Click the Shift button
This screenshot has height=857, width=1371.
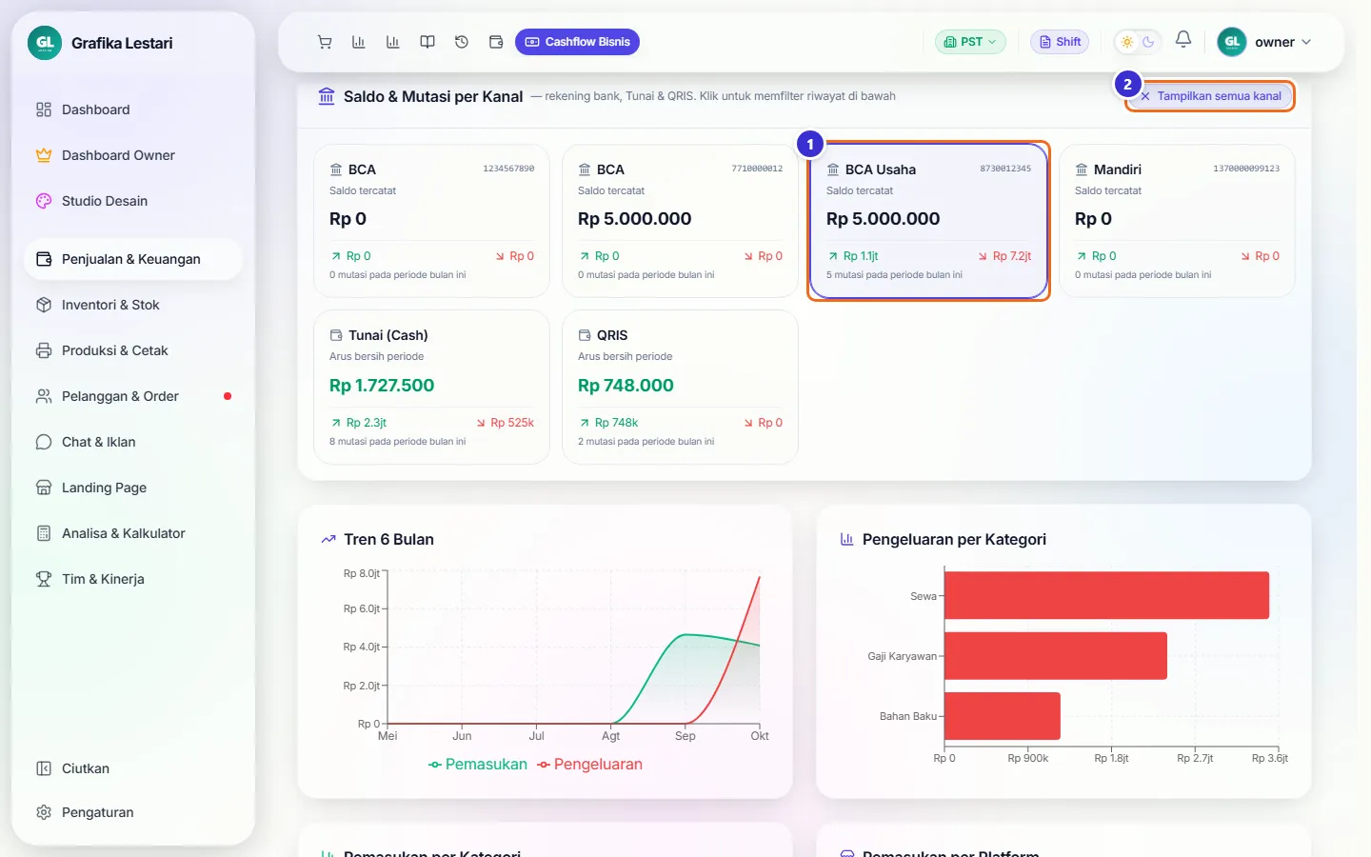[1060, 42]
